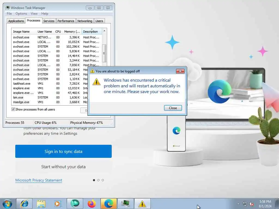Click the process list scroll up arrow
Screen dimensions: 279x209
click(104, 31)
